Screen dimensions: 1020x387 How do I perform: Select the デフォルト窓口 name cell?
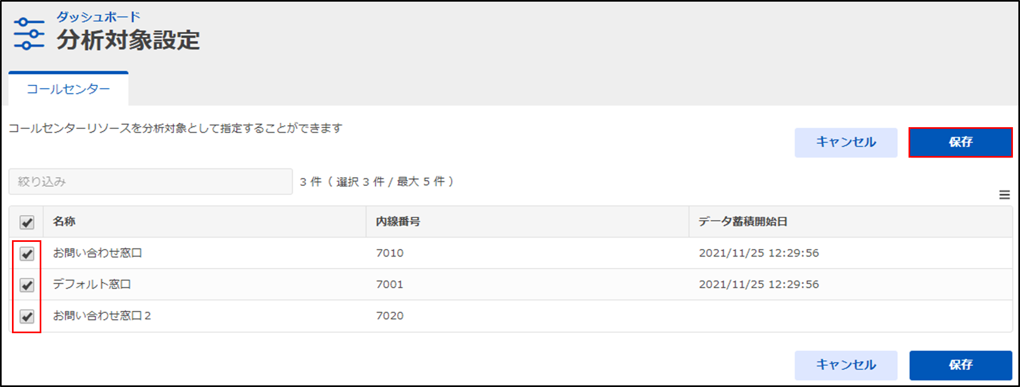coord(92,284)
